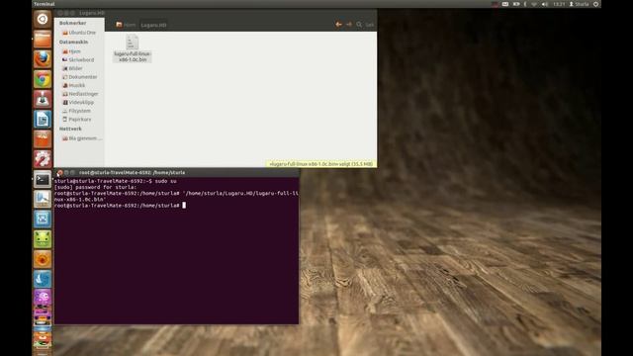Go back with the orange left arrow
Image resolution: width=633 pixels, height=356 pixels.
click(x=338, y=25)
